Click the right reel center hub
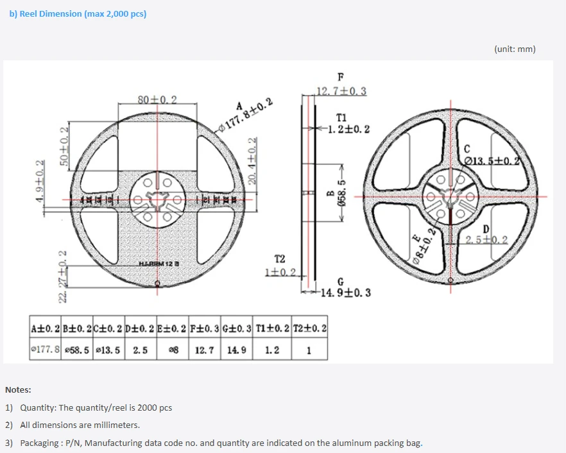 coord(450,197)
